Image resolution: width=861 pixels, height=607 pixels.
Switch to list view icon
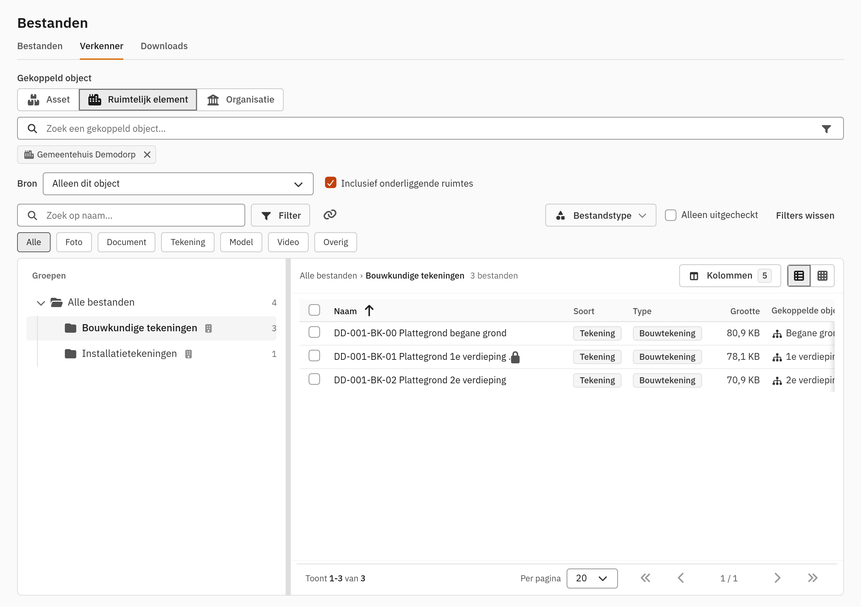pyautogui.click(x=799, y=276)
